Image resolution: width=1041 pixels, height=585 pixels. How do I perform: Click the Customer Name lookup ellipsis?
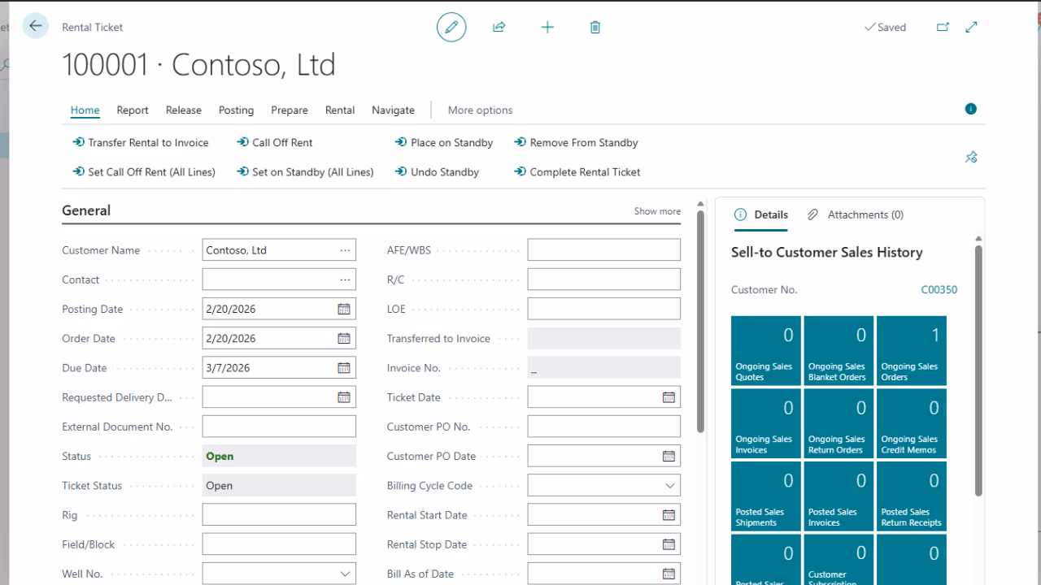[x=346, y=250]
